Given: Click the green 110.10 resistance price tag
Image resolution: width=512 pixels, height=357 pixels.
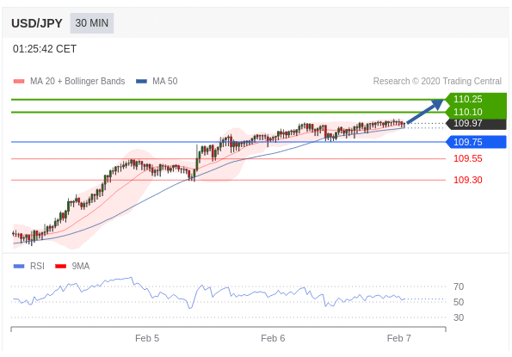Looking at the screenshot, I should [476, 112].
